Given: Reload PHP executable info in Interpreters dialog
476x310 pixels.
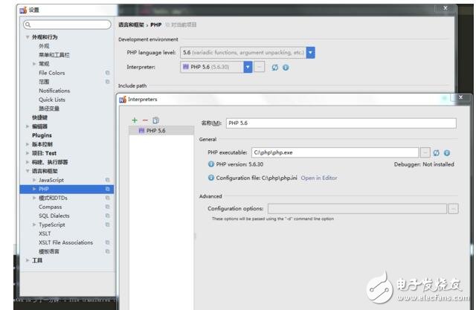Looking at the screenshot, I should [x=437, y=153].
